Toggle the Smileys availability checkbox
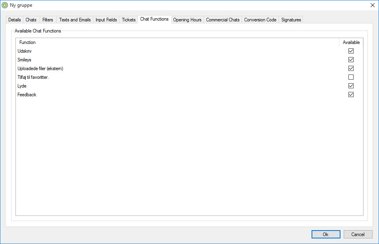379x244 pixels. tap(351, 59)
